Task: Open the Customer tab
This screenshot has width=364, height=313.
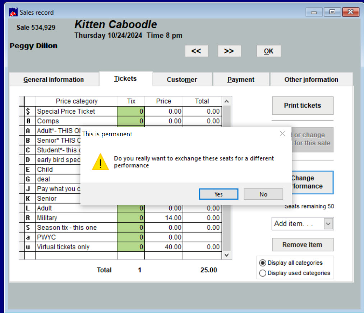Action: [x=182, y=80]
